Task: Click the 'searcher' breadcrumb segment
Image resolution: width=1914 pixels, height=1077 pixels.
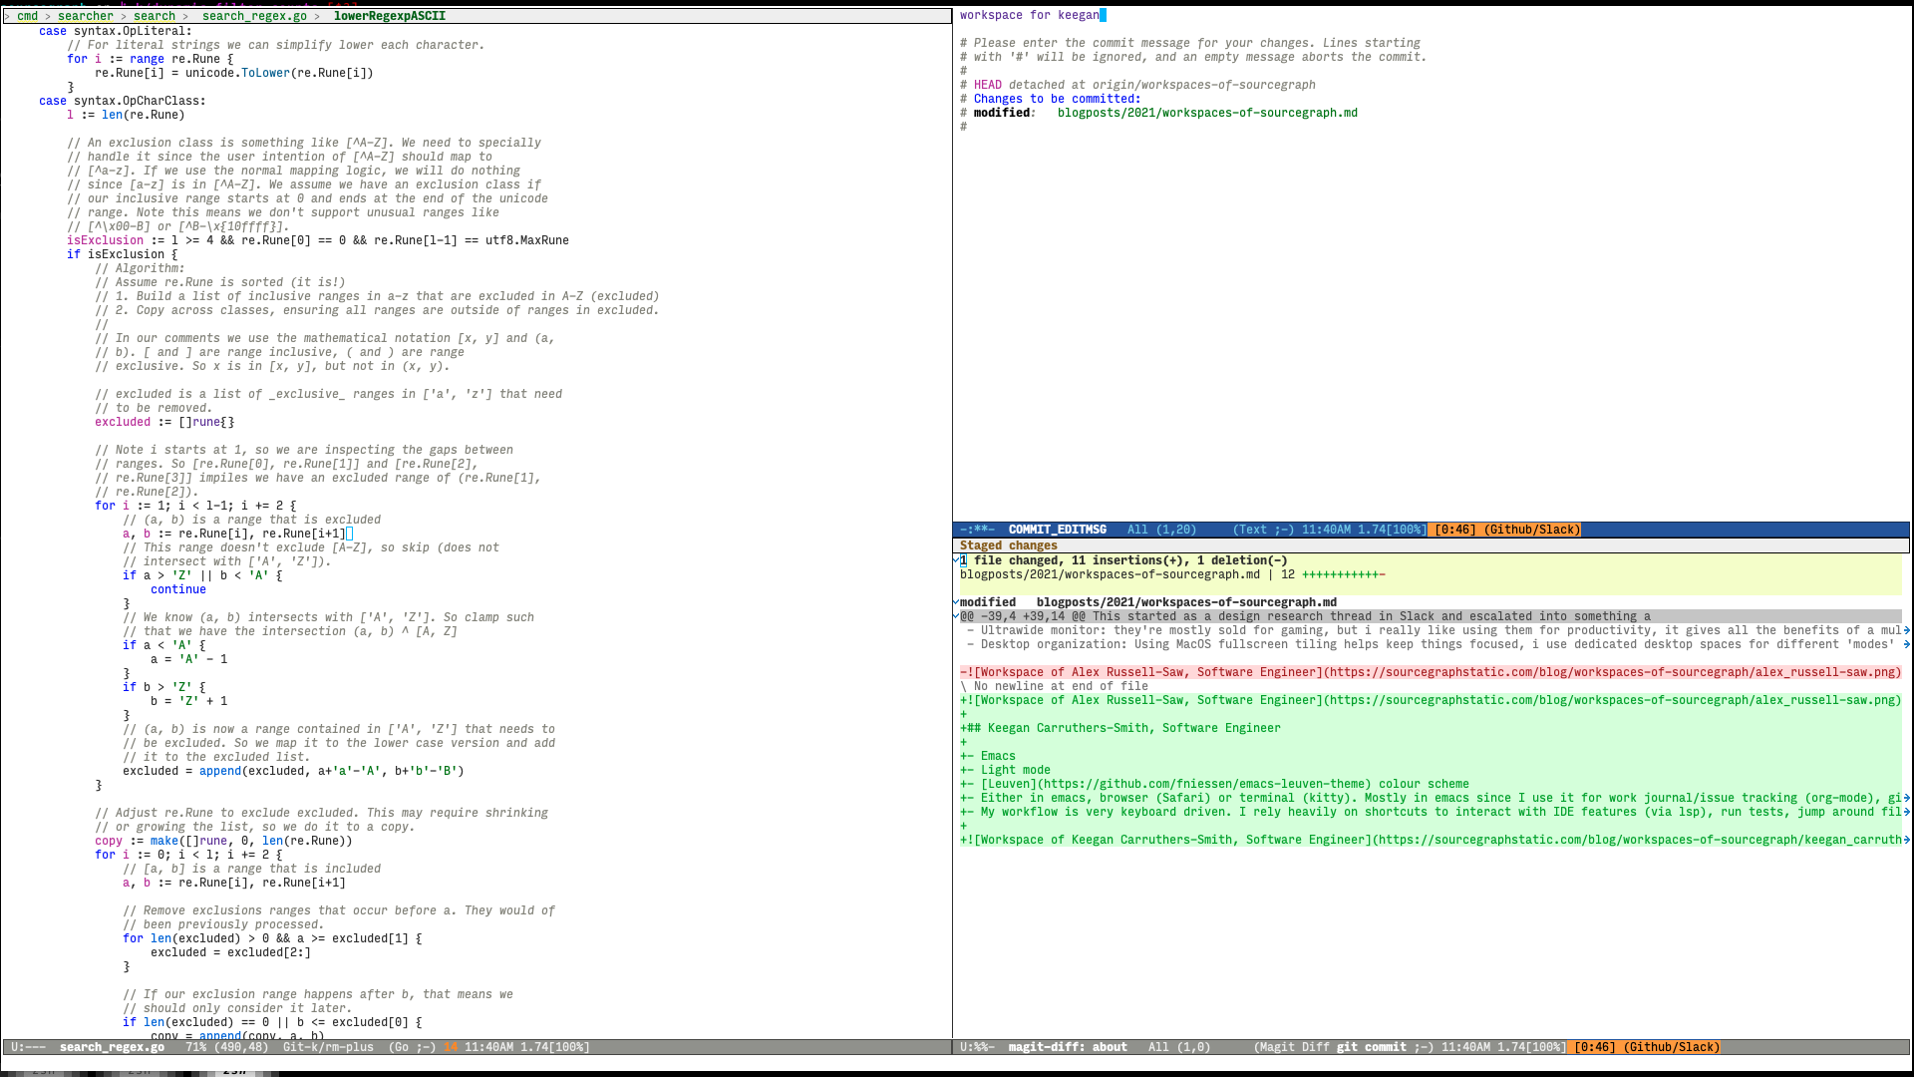Action: click(x=86, y=16)
